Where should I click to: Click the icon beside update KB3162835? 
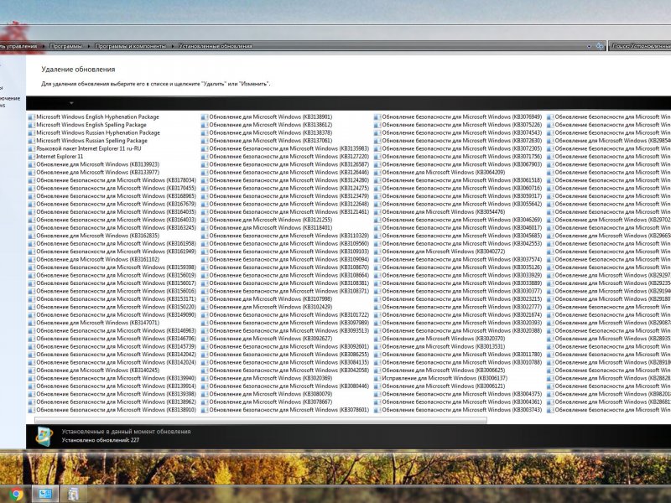pyautogui.click(x=31, y=236)
